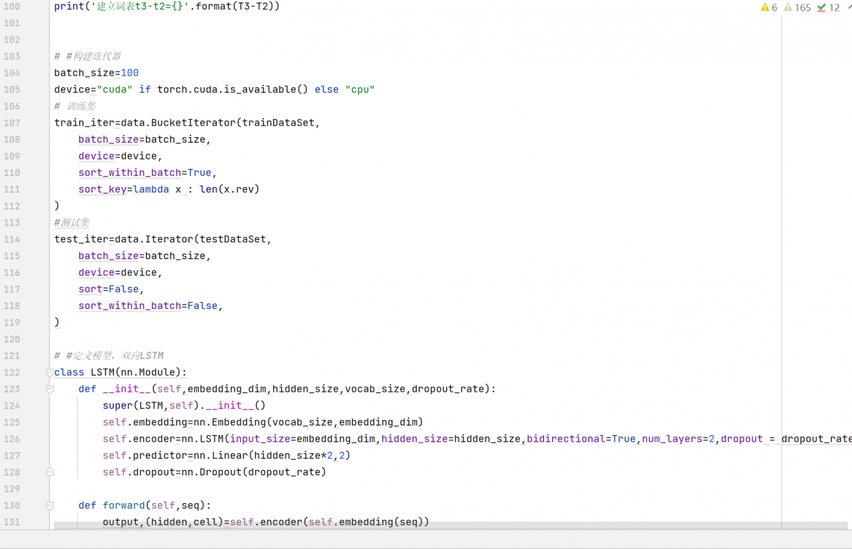
Task: Click line number 131 in the gutter
Action: [x=12, y=522]
